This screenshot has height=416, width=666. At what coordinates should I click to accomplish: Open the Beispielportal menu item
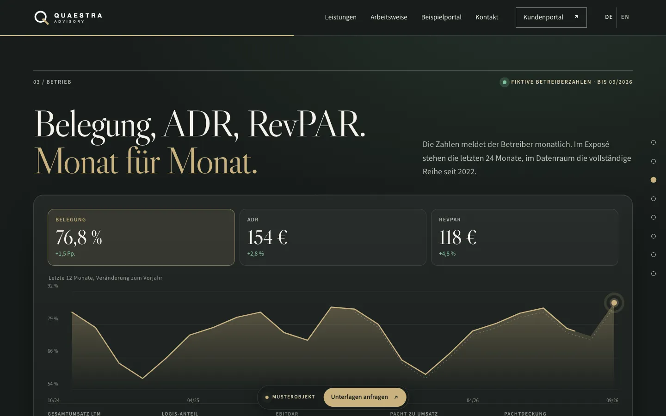(x=441, y=17)
